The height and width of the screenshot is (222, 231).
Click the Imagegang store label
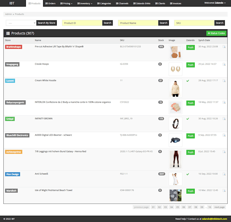point(12,64)
